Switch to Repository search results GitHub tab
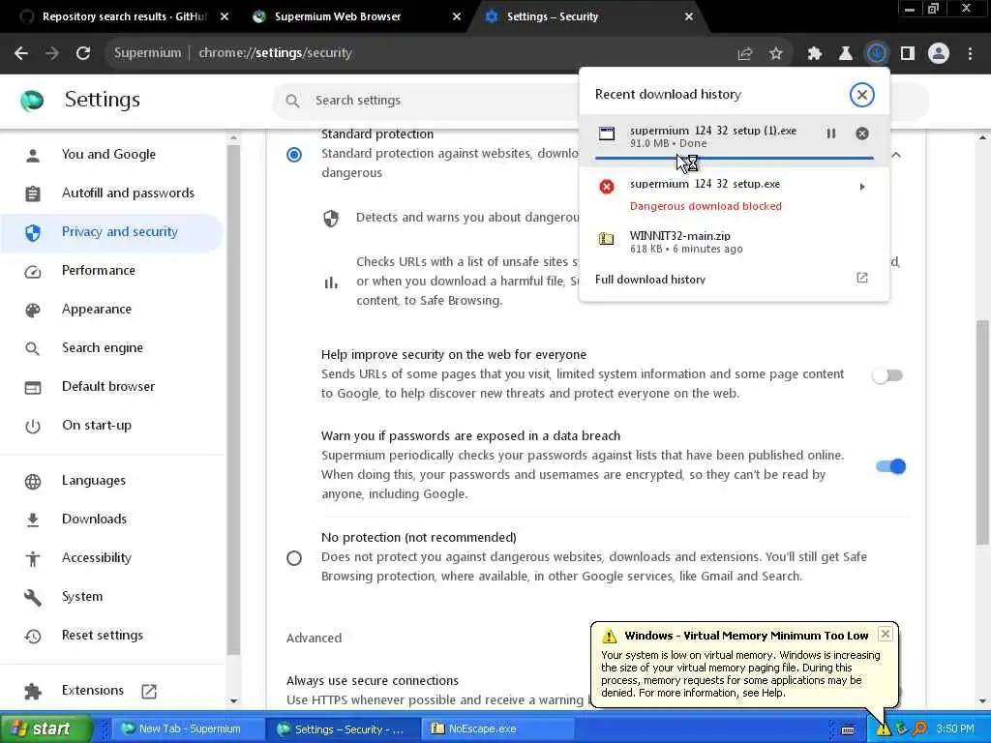The height and width of the screenshot is (743, 991). pos(125,16)
